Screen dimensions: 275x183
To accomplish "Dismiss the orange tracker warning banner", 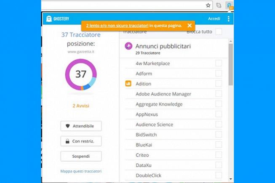I will (x=190, y=26).
